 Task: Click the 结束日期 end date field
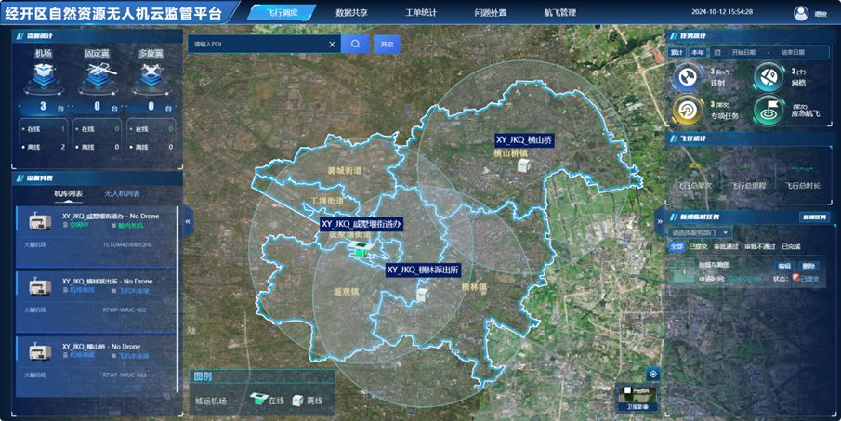pos(793,53)
